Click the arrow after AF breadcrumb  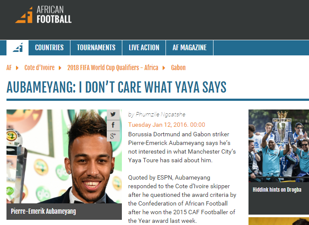[17, 68]
